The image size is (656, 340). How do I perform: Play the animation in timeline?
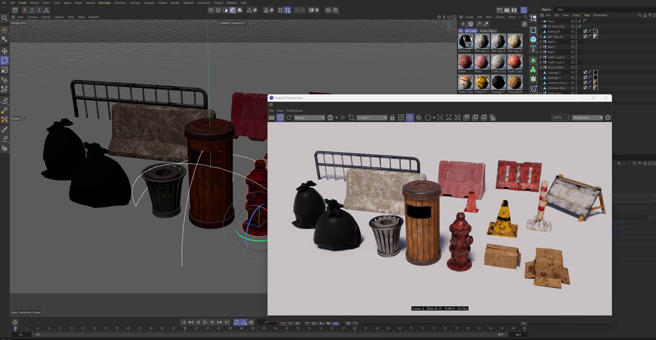[205, 322]
